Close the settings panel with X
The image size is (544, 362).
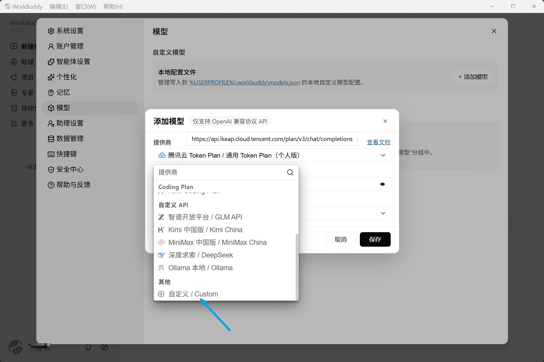494,31
